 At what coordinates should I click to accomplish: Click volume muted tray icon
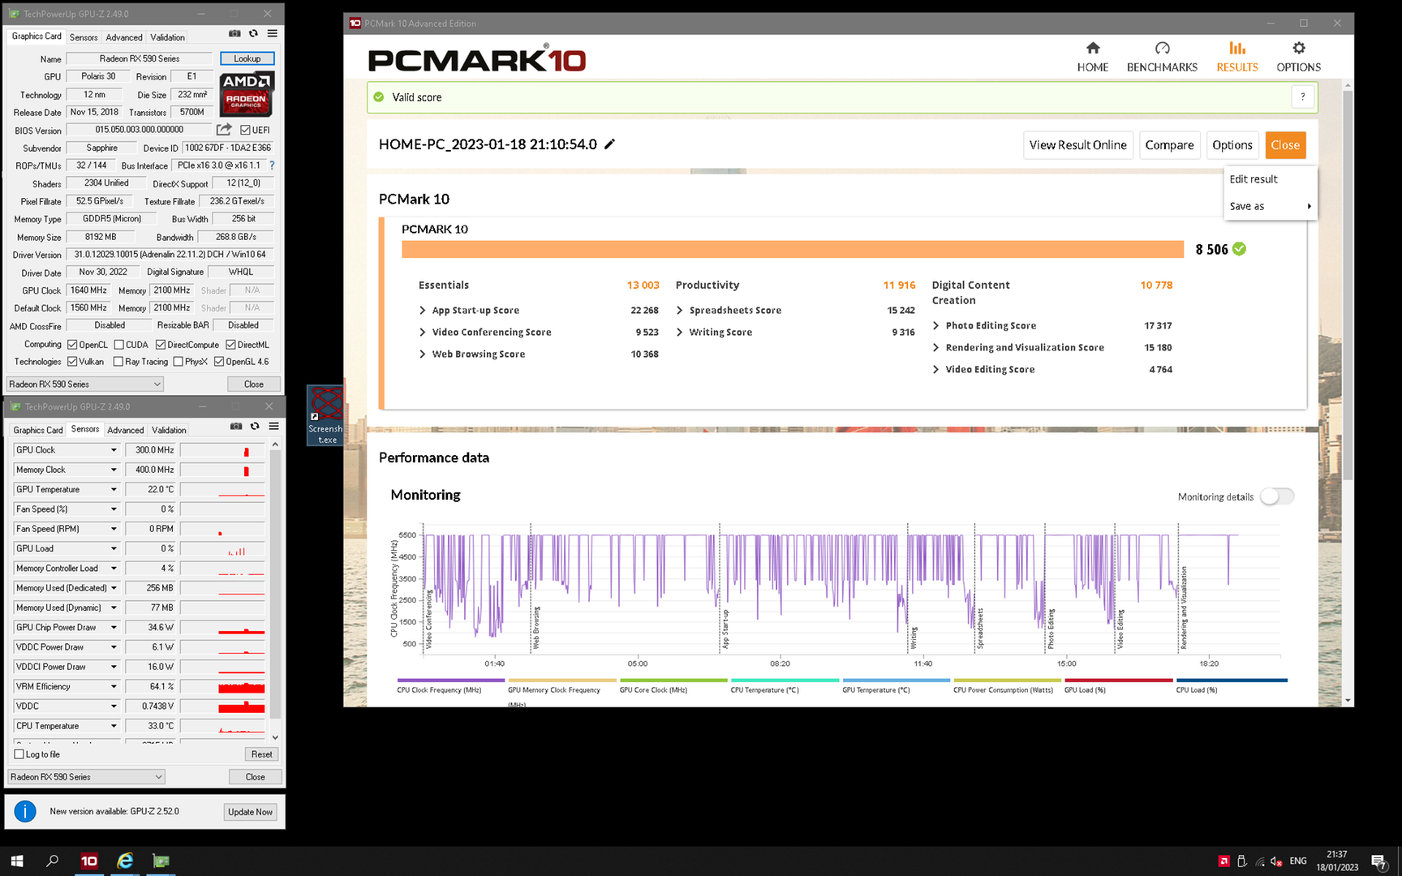pyautogui.click(x=1276, y=861)
